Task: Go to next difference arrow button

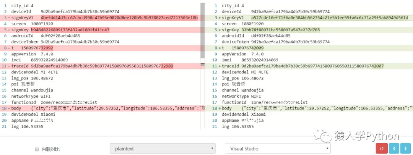Action: coord(405,149)
